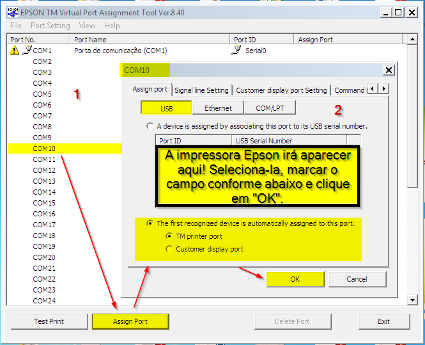Select the COM24 row
The width and height of the screenshot is (425, 345).
point(44,301)
